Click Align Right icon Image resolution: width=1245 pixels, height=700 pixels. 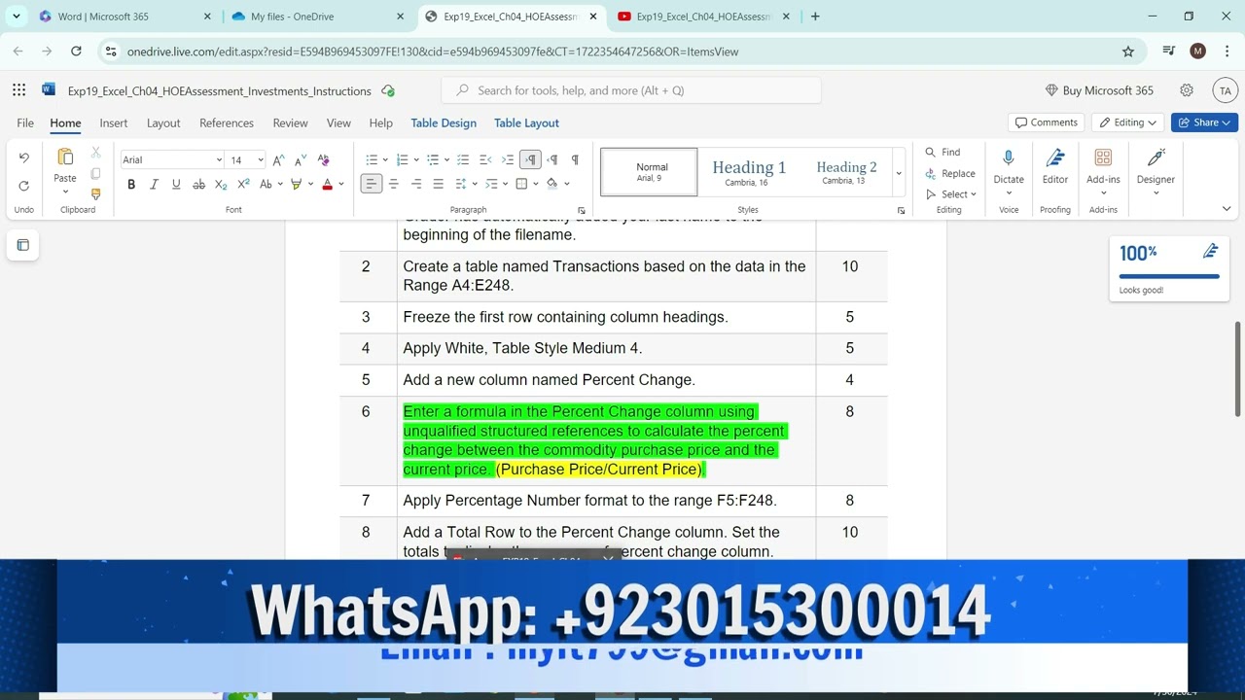[416, 184]
